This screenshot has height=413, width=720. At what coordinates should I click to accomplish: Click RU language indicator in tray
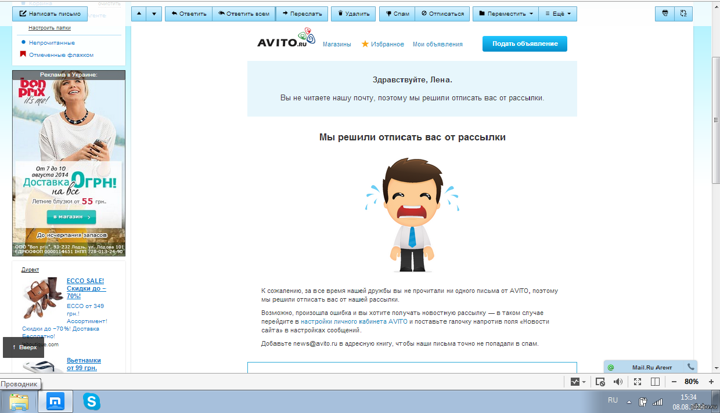click(x=613, y=401)
